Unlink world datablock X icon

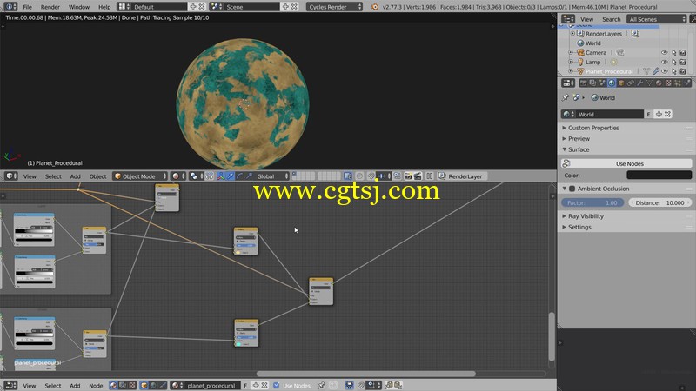[x=667, y=114]
